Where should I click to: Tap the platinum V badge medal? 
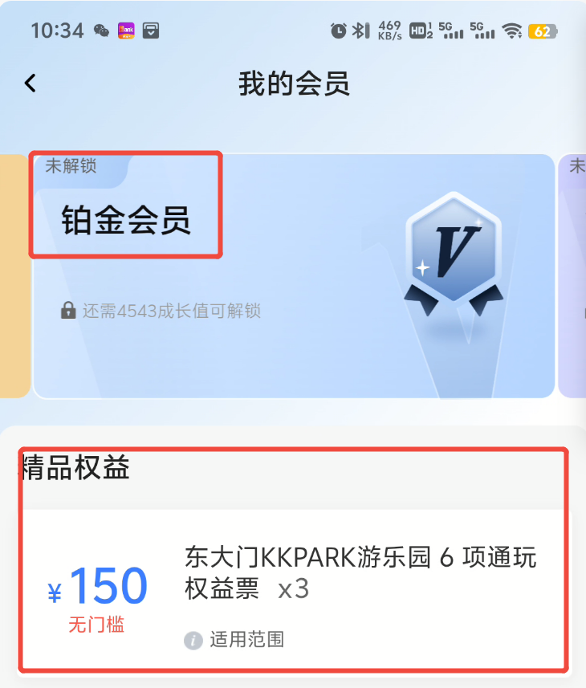pos(454,254)
